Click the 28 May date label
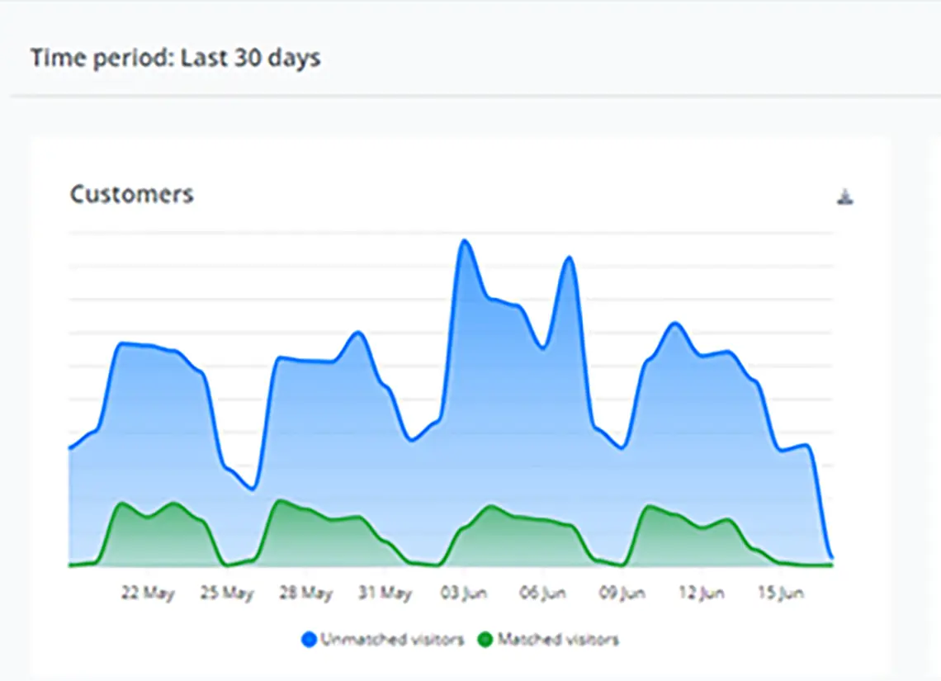 pyautogui.click(x=305, y=594)
